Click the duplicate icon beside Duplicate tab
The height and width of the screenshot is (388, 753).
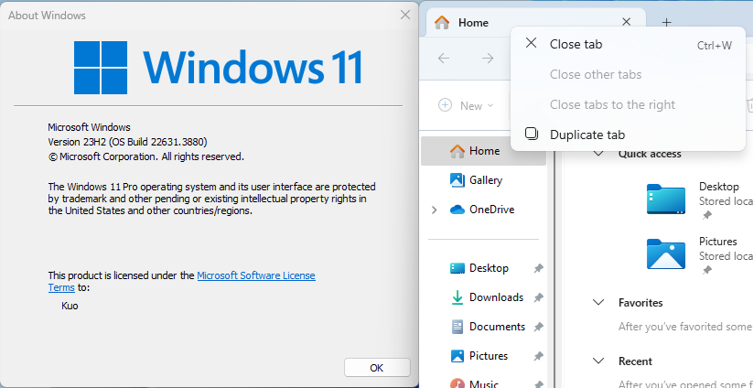pos(532,134)
